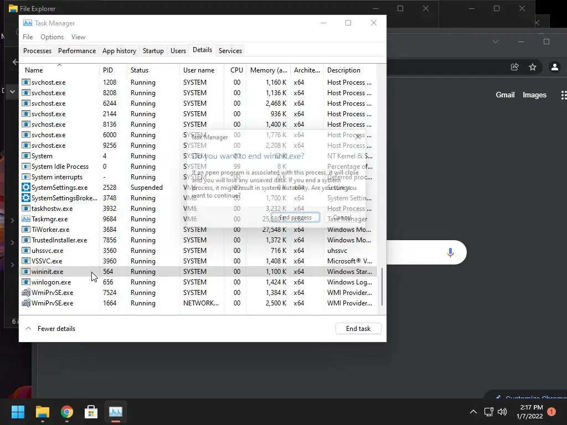Select the SystemSettings.exe gear icon

(x=25, y=187)
